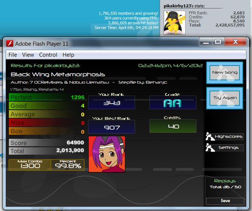This screenshot has height=211, width=252.
Task: Click the purple-haired anime character avatar
Action: point(107,154)
